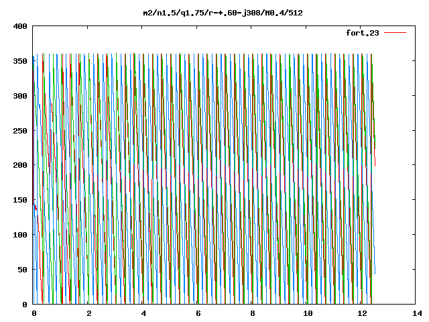
Task: Click y-axis label 300
Action: tap(20, 96)
